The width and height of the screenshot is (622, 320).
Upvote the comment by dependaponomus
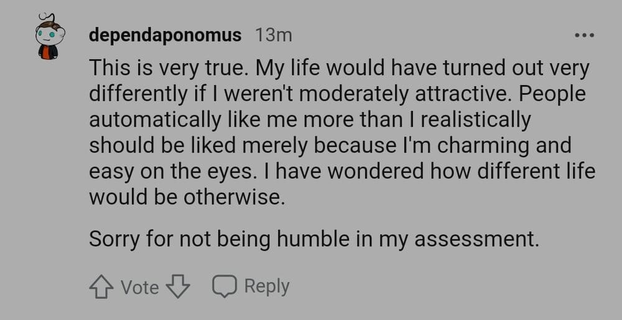point(103,287)
